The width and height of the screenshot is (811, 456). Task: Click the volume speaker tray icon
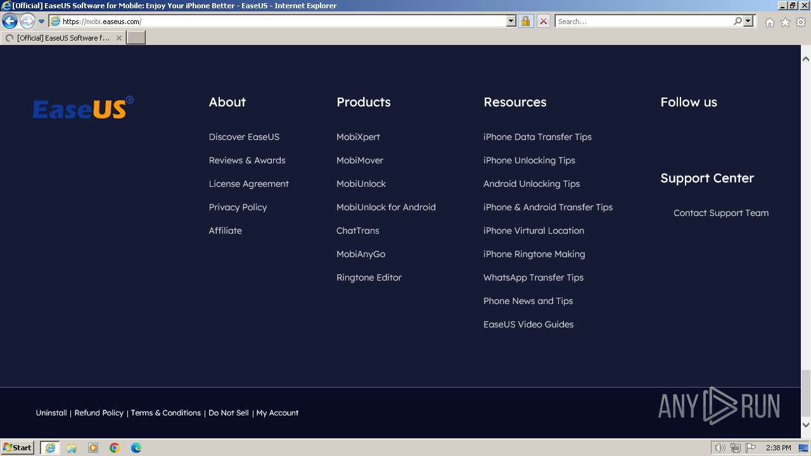(720, 448)
